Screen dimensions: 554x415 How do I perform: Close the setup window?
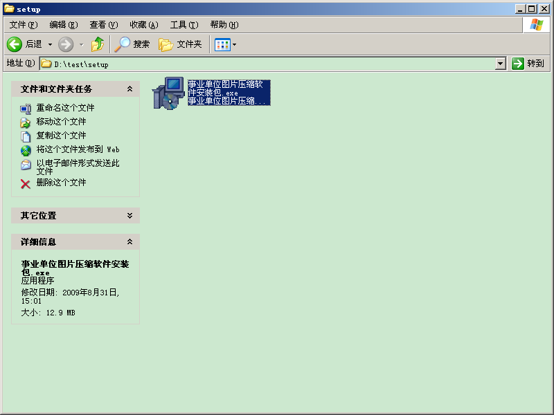544,9
